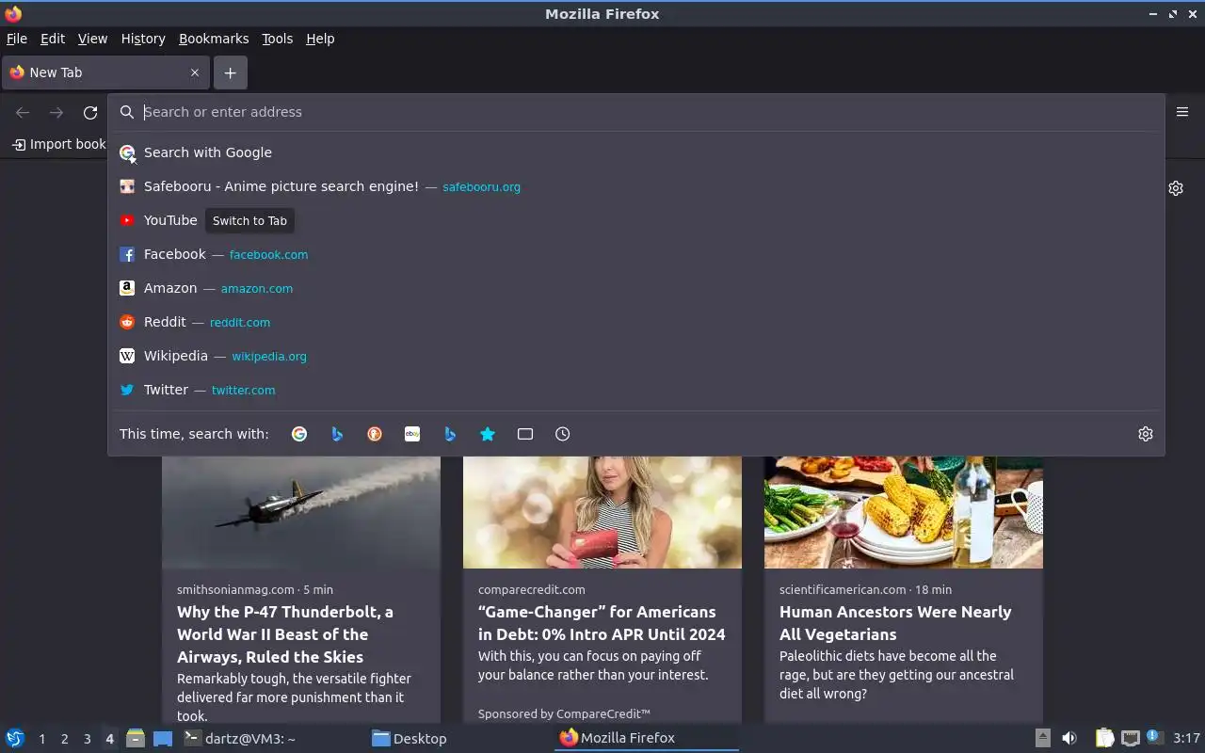Reload the current page
This screenshot has width=1205, height=753.
click(90, 113)
